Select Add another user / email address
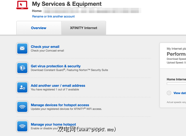The width and height of the screenshot is (186, 136). click(x=58, y=85)
